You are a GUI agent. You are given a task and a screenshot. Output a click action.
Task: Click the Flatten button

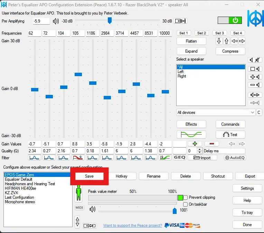click(x=191, y=41)
